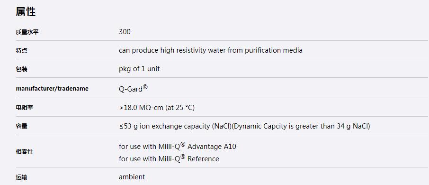Click the Milli-Q Reference line
This screenshot has width=429, height=185.
point(169,158)
